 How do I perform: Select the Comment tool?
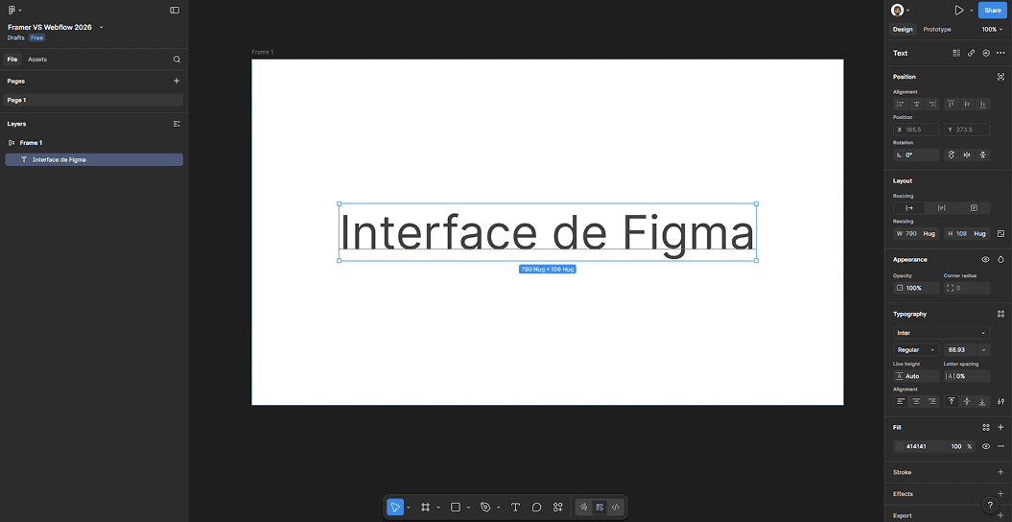[x=536, y=508]
